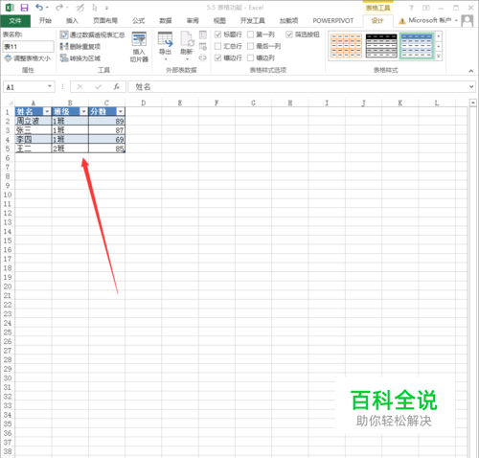Click the Excel application logo icon
This screenshot has height=458, width=479.
click(x=10, y=8)
